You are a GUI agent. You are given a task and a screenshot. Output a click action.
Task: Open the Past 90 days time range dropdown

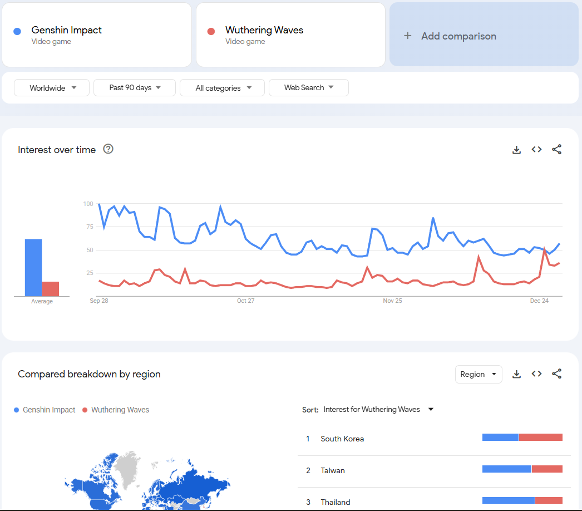[x=134, y=87]
